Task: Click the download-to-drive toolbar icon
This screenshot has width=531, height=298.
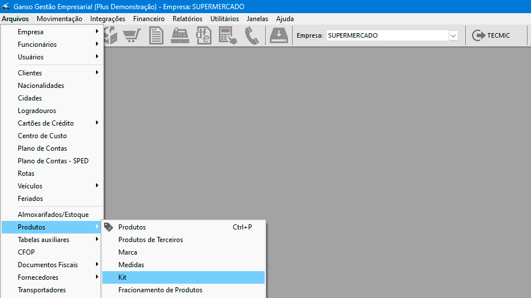Action: [279, 35]
